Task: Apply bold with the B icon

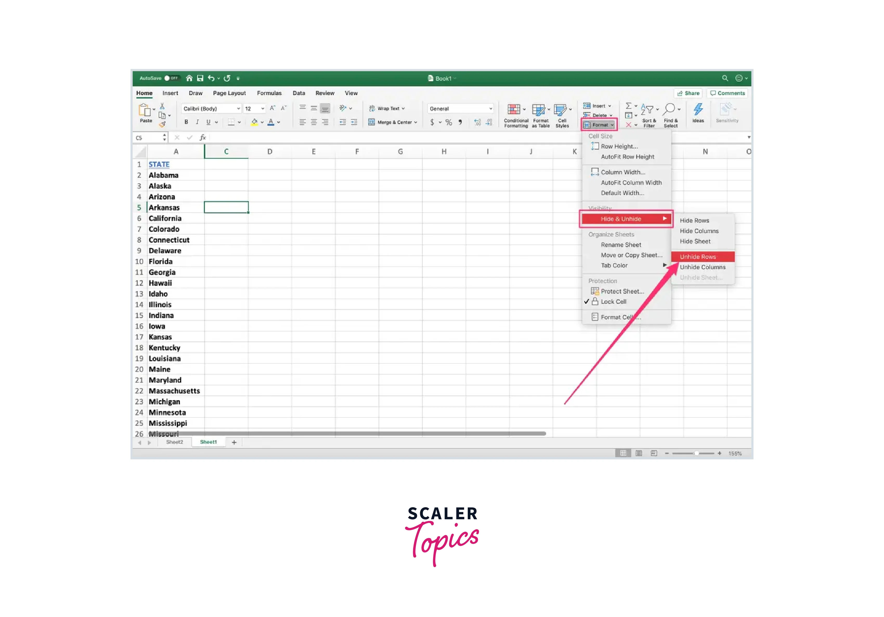Action: click(x=186, y=122)
